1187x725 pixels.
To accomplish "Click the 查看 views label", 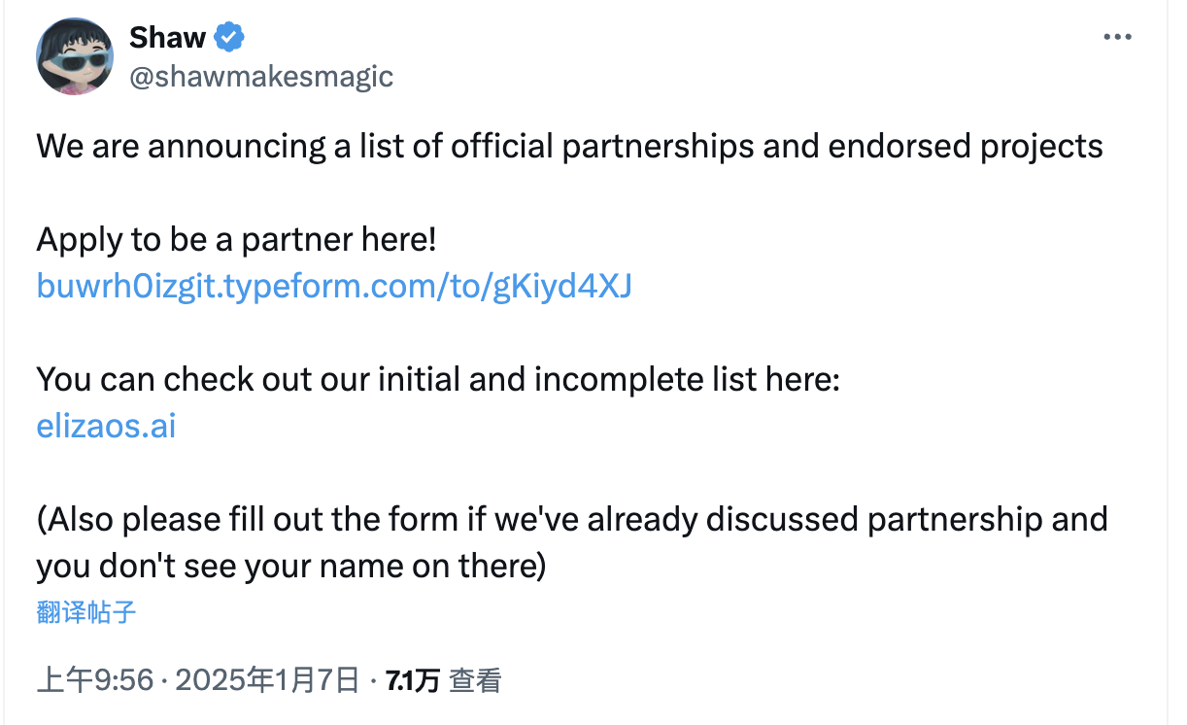I will coord(476,680).
